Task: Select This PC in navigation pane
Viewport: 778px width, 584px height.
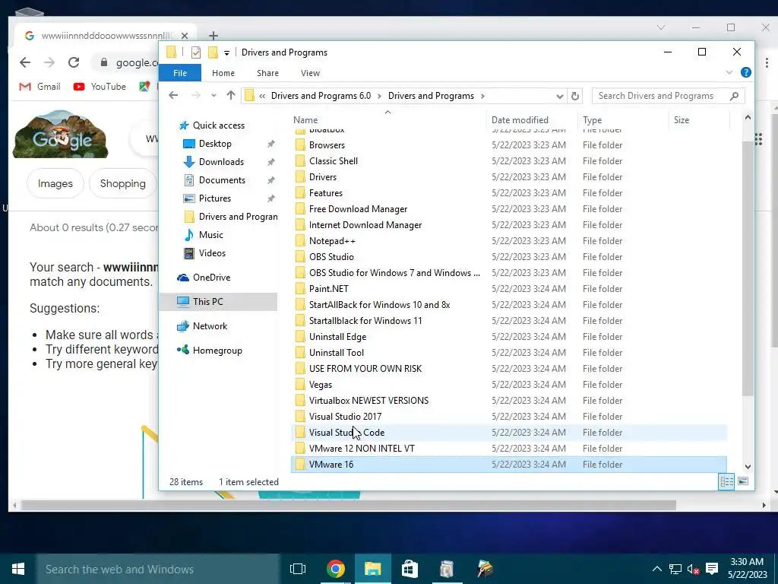Action: pyautogui.click(x=218, y=301)
